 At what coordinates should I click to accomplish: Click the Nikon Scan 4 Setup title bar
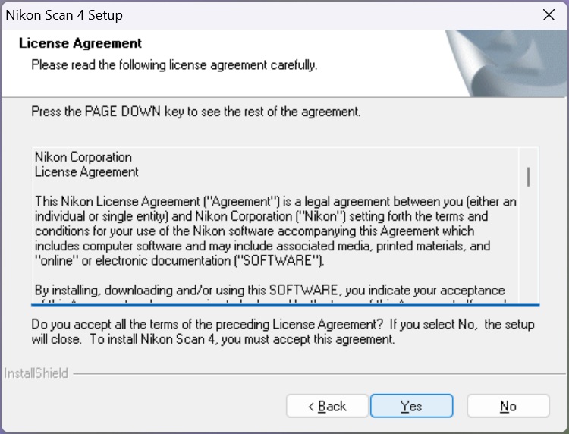(228, 15)
